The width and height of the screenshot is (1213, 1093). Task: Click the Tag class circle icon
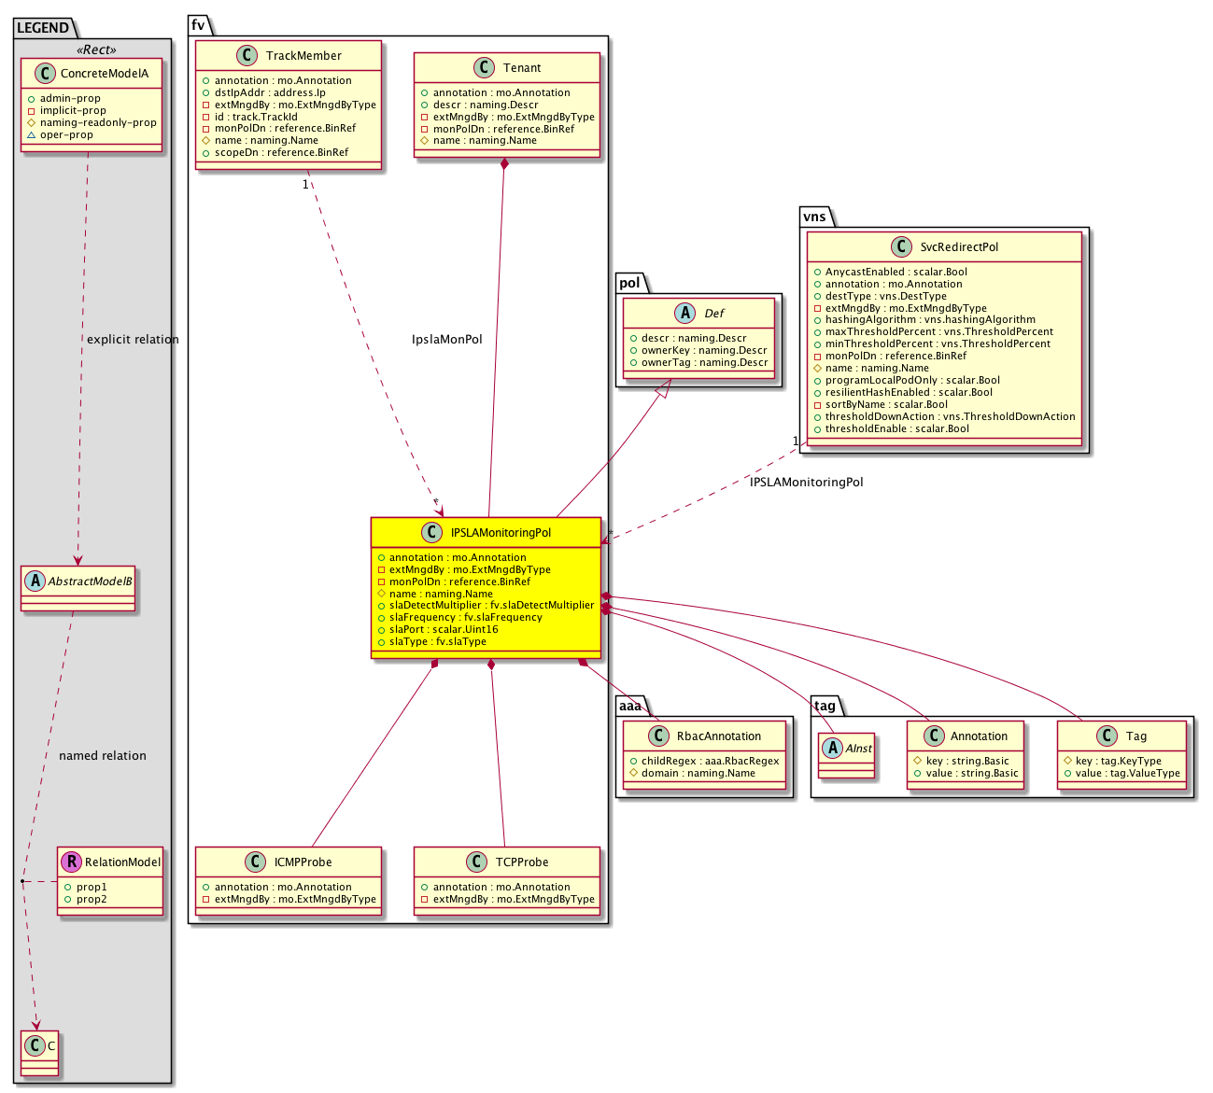click(1107, 736)
